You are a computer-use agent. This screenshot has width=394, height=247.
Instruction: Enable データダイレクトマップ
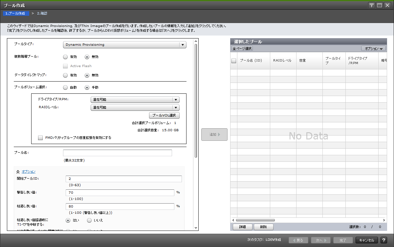[x=65, y=75]
